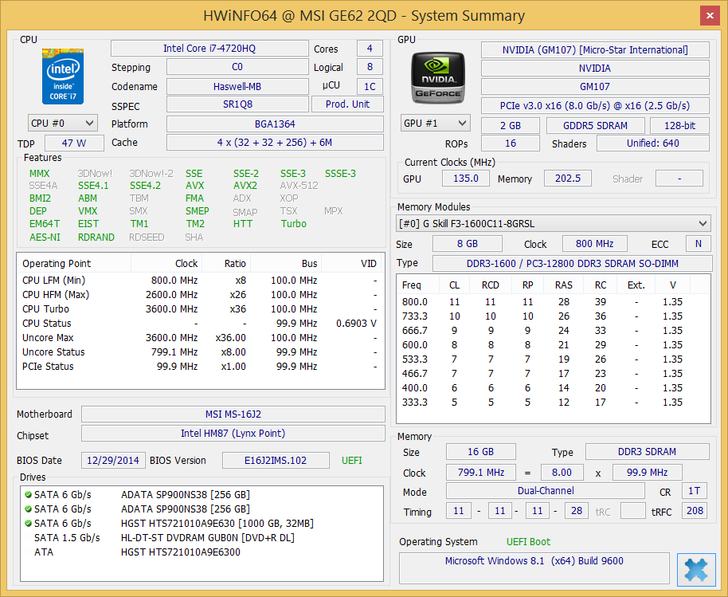Click the cache value 4 x (32 + 32 + 256) + 6M

(x=275, y=143)
